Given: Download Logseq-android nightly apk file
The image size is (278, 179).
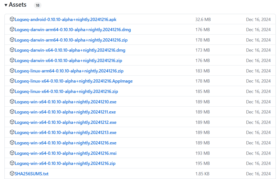Looking at the screenshot, I should [x=65, y=20].
